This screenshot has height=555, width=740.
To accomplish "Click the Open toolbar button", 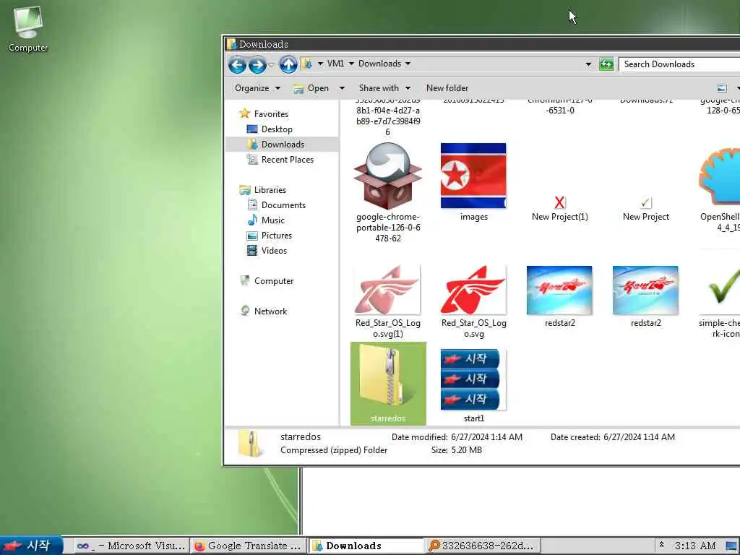I will (x=311, y=88).
